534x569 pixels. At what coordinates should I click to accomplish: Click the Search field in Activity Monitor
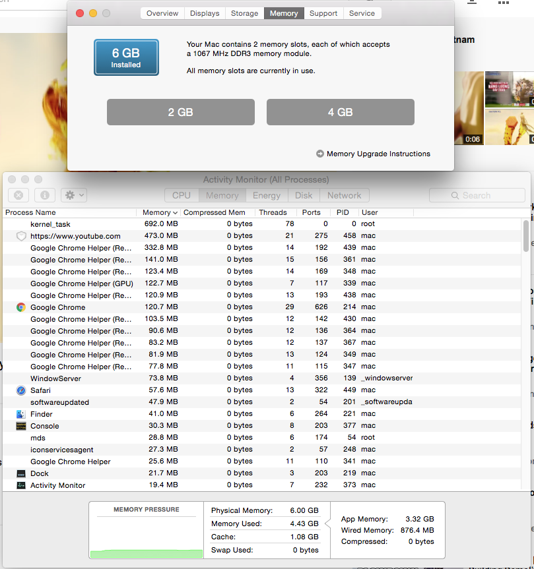(x=477, y=195)
